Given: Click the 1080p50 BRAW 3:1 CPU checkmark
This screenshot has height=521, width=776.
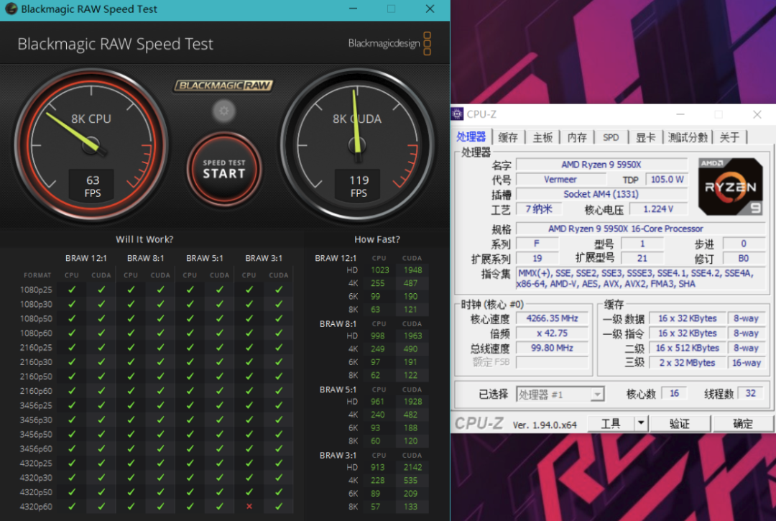Looking at the screenshot, I should tap(249, 318).
